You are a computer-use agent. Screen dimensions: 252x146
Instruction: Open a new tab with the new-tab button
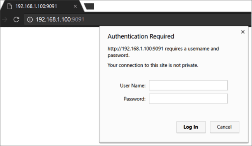(89, 7)
